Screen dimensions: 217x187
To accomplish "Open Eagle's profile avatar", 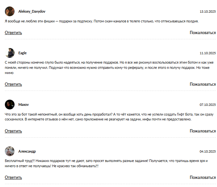I will point(10,53).
